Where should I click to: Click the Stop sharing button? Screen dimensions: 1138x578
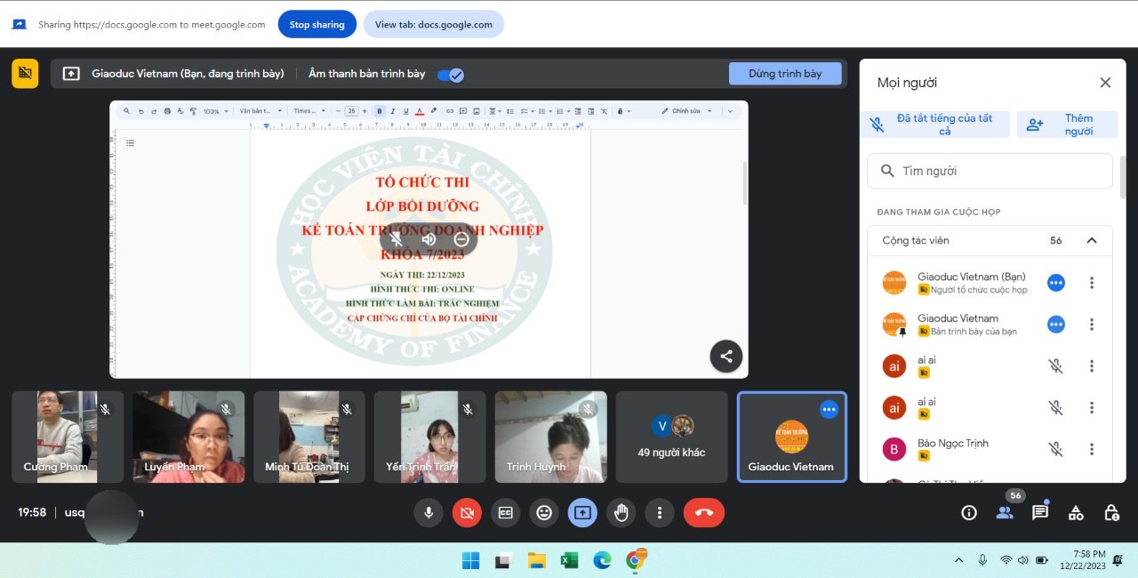(x=317, y=25)
